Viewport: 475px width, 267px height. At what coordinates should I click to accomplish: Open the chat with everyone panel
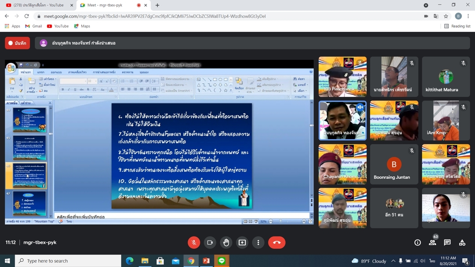(x=447, y=243)
